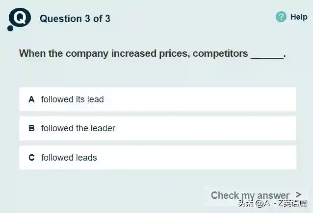Click the word "prices" in the question
The image size is (313, 213).
(173, 53)
